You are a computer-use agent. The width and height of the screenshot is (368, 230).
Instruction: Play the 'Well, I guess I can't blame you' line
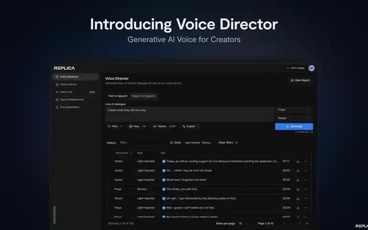click(164, 208)
